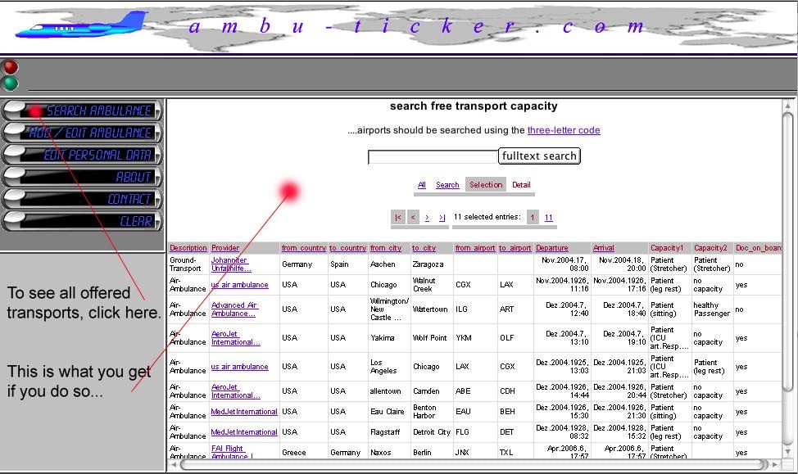The height and width of the screenshot is (474, 798).
Task: Click the fulltext search button
Action: [x=539, y=156]
